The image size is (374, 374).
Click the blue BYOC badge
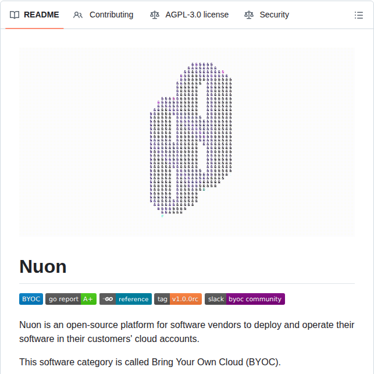coord(31,299)
